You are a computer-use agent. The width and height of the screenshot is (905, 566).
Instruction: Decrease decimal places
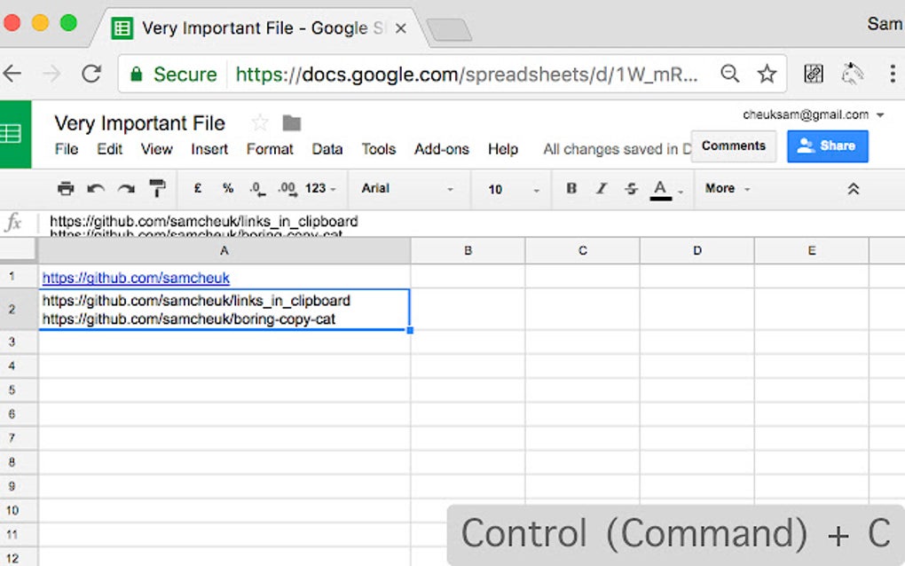[x=257, y=189]
